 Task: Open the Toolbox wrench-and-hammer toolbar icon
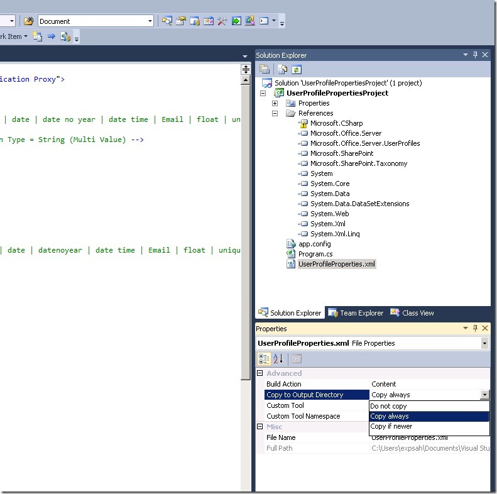coord(222,21)
